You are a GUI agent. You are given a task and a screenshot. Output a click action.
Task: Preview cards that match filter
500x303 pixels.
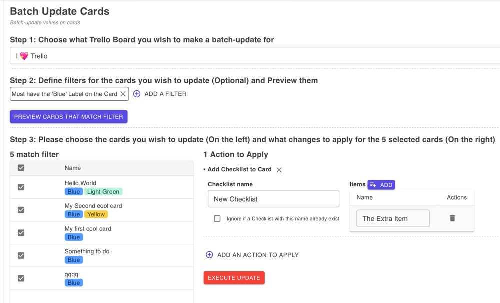pyautogui.click(x=69, y=117)
